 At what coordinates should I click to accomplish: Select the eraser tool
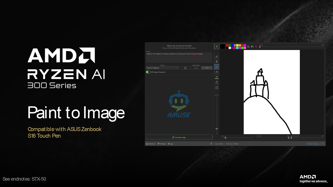(217, 72)
